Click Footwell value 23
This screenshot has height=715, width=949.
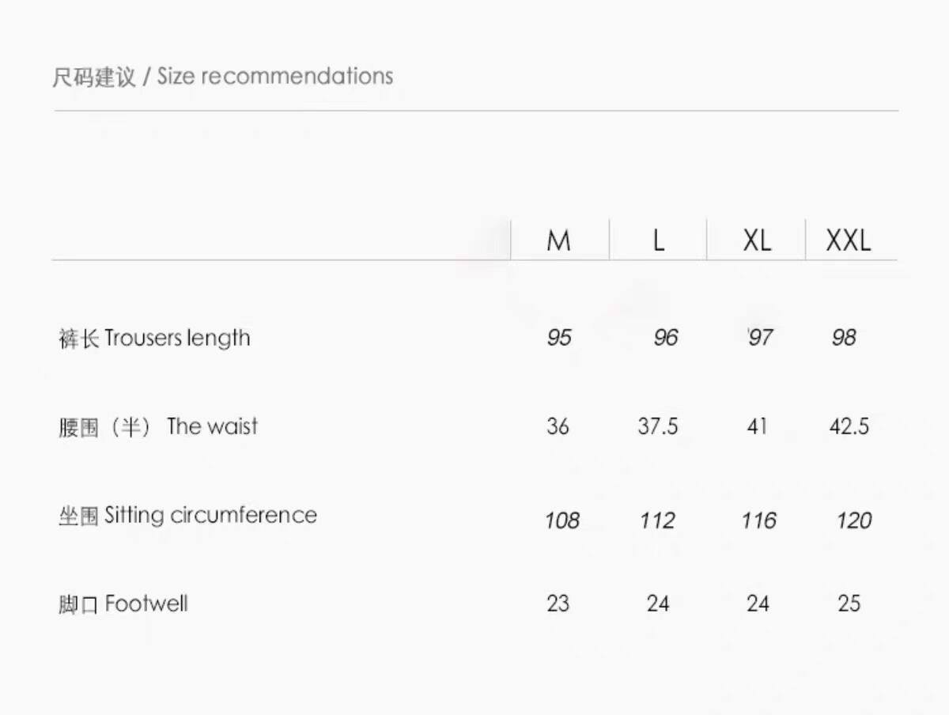[x=558, y=603]
